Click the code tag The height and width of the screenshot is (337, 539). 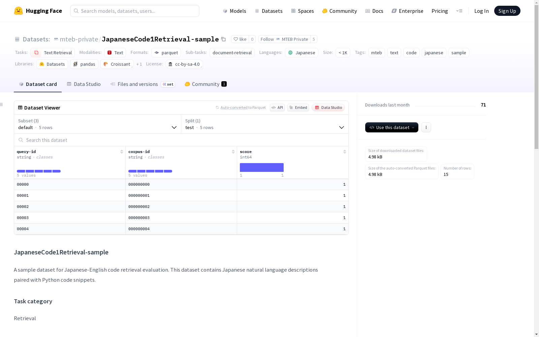coord(411,53)
